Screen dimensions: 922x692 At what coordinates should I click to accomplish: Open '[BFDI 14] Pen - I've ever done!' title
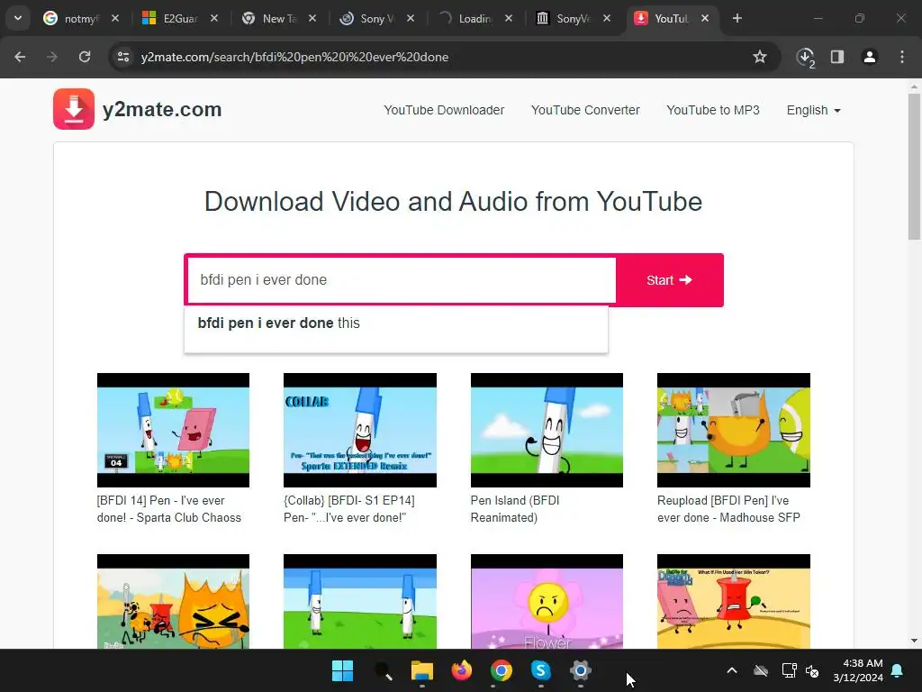168,509
